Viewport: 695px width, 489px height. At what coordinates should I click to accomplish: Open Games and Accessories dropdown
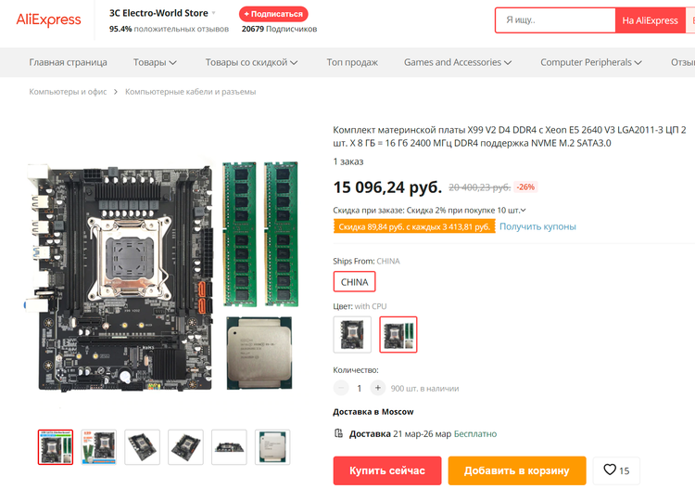click(458, 62)
